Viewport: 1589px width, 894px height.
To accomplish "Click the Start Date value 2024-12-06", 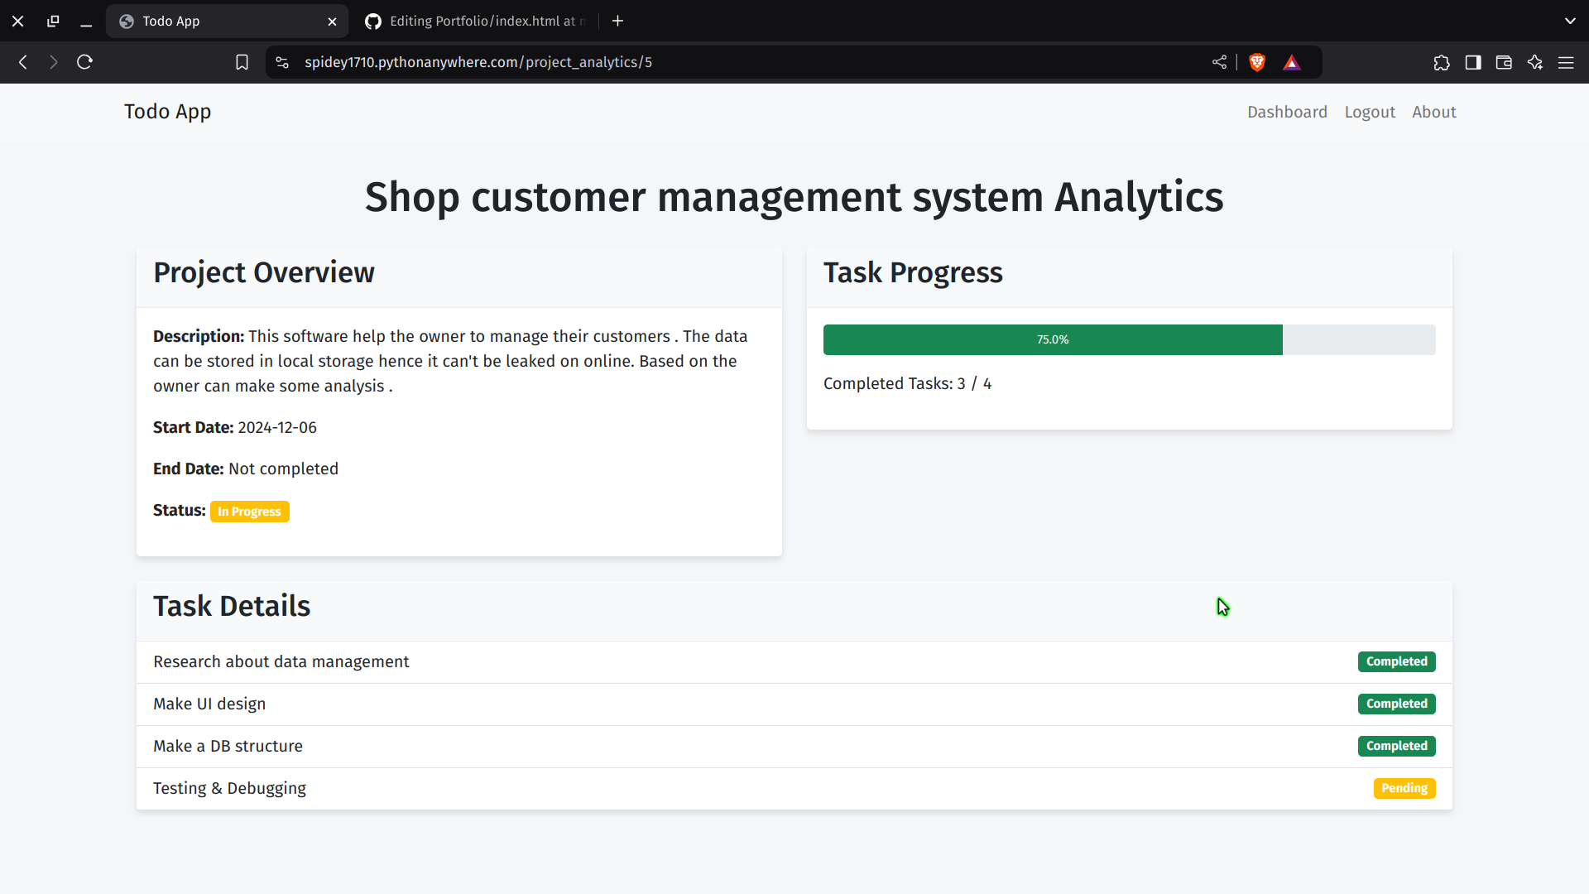I will tap(277, 427).
